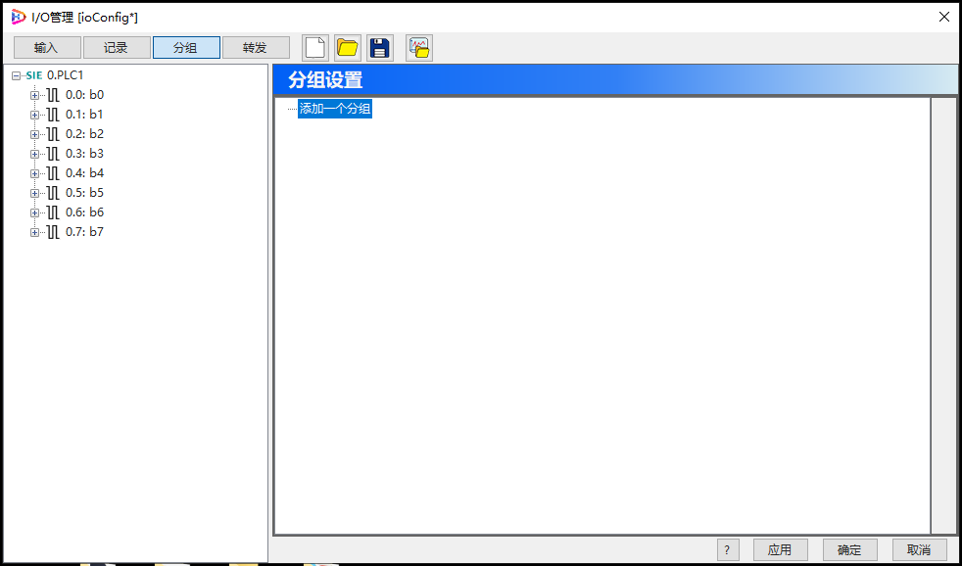
Task: Click the signal waveform icon of 0.6: b6
Action: 53,212
